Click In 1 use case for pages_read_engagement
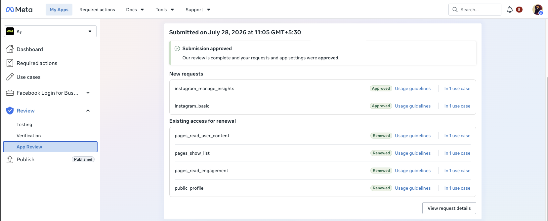The width and height of the screenshot is (548, 221). 457,171
